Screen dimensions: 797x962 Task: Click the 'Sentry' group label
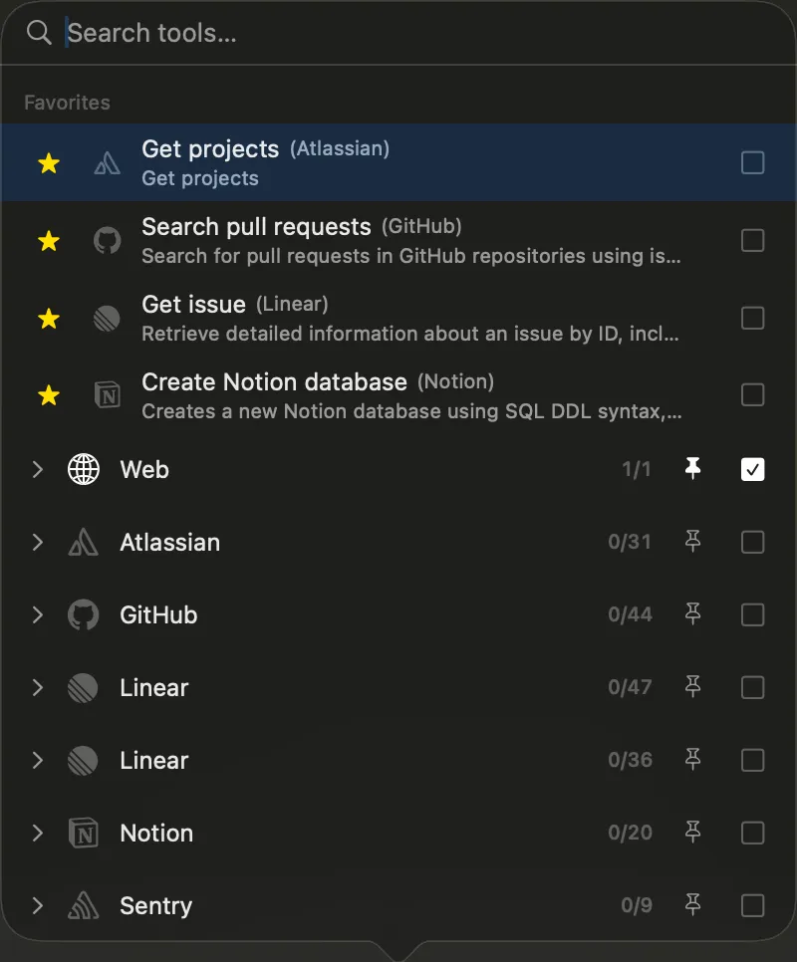(155, 906)
